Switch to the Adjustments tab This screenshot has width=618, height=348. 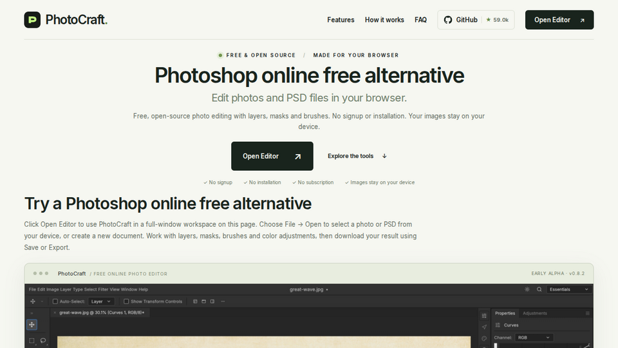[x=534, y=313]
